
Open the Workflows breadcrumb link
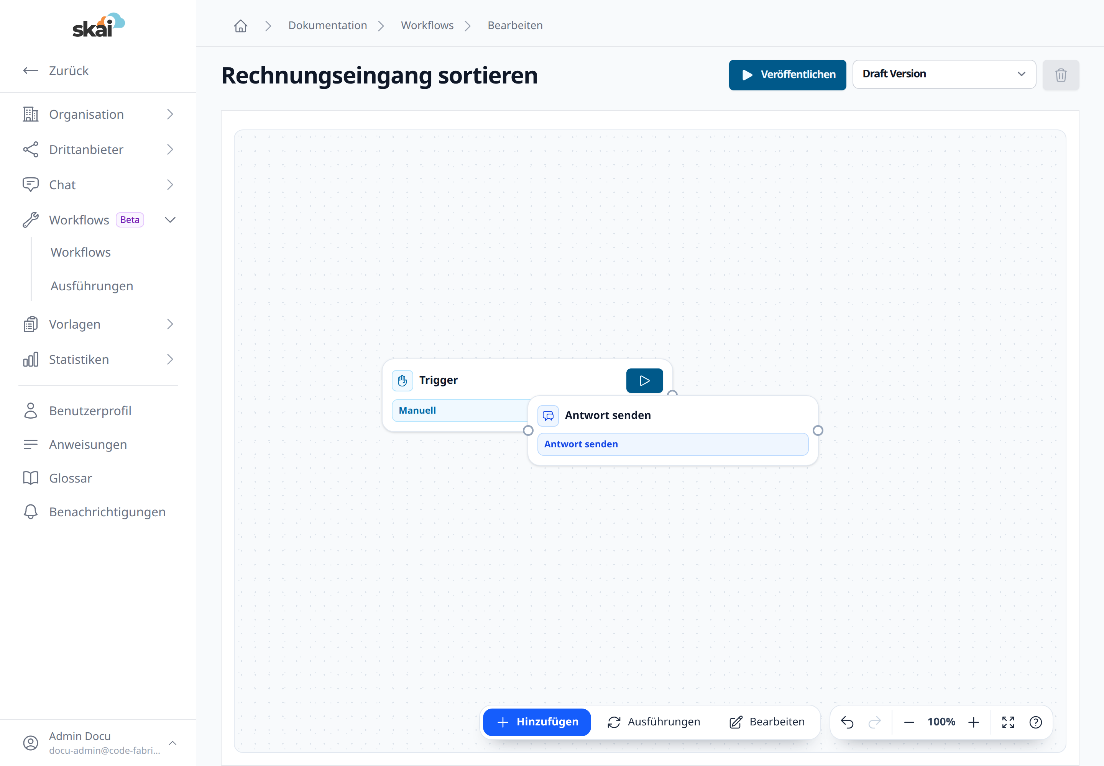click(x=427, y=25)
